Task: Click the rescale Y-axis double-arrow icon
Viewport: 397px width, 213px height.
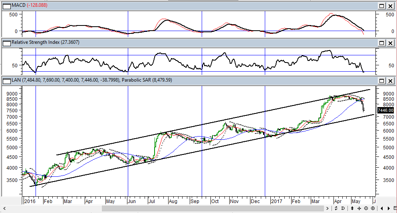Action: pos(352,208)
